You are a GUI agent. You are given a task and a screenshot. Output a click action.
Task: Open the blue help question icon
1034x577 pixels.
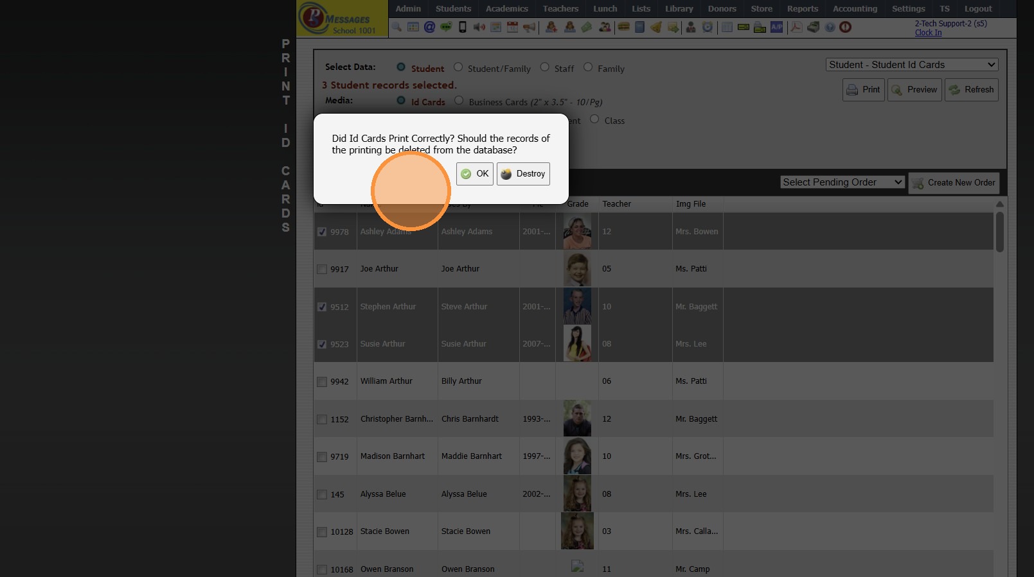(x=830, y=27)
